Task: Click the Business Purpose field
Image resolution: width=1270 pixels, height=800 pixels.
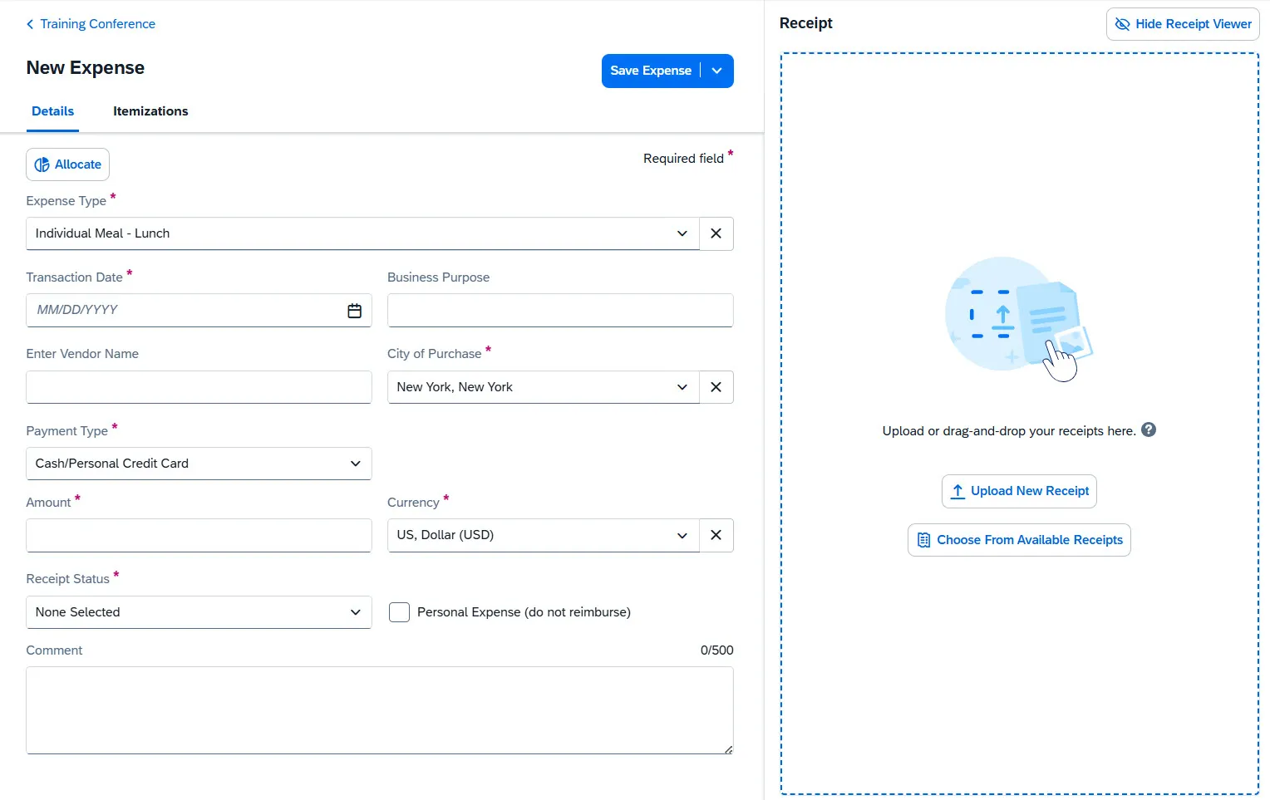Action: (x=560, y=311)
